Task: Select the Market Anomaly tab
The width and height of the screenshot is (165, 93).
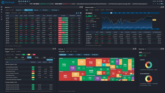Action: pyautogui.click(x=109, y=10)
